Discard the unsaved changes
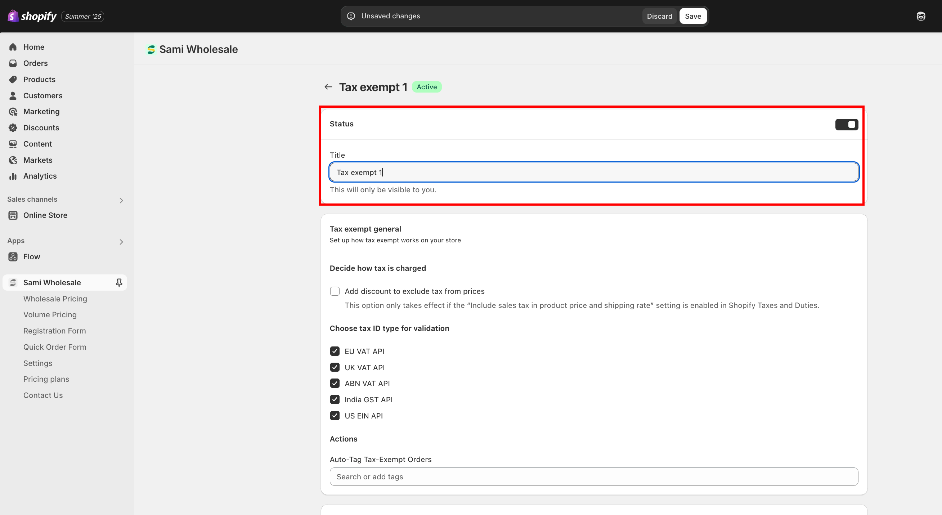Image resolution: width=942 pixels, height=515 pixels. point(659,16)
